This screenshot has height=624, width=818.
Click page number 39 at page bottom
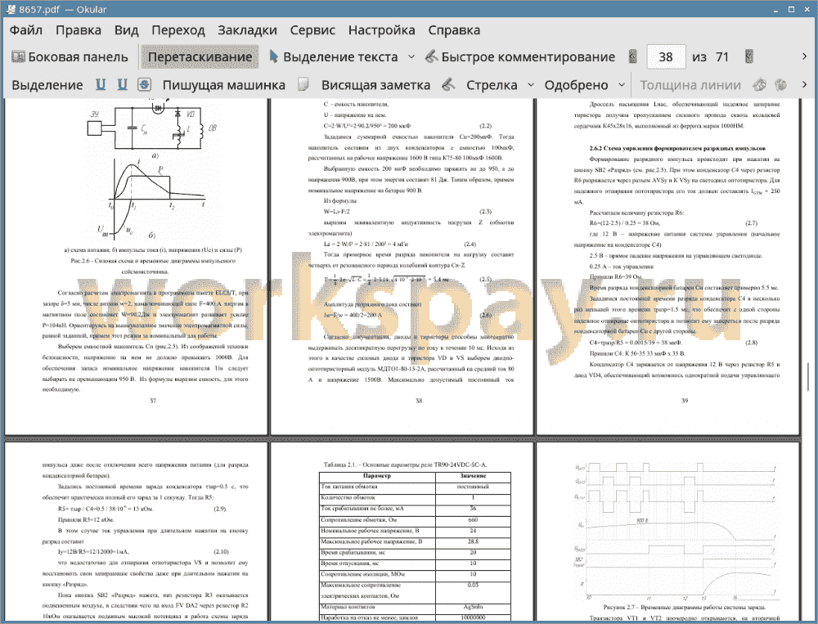point(685,401)
